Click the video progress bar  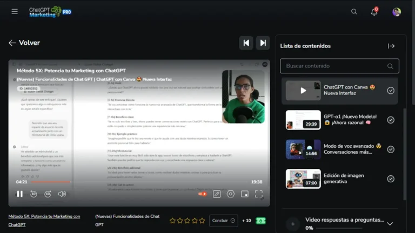click(x=140, y=182)
